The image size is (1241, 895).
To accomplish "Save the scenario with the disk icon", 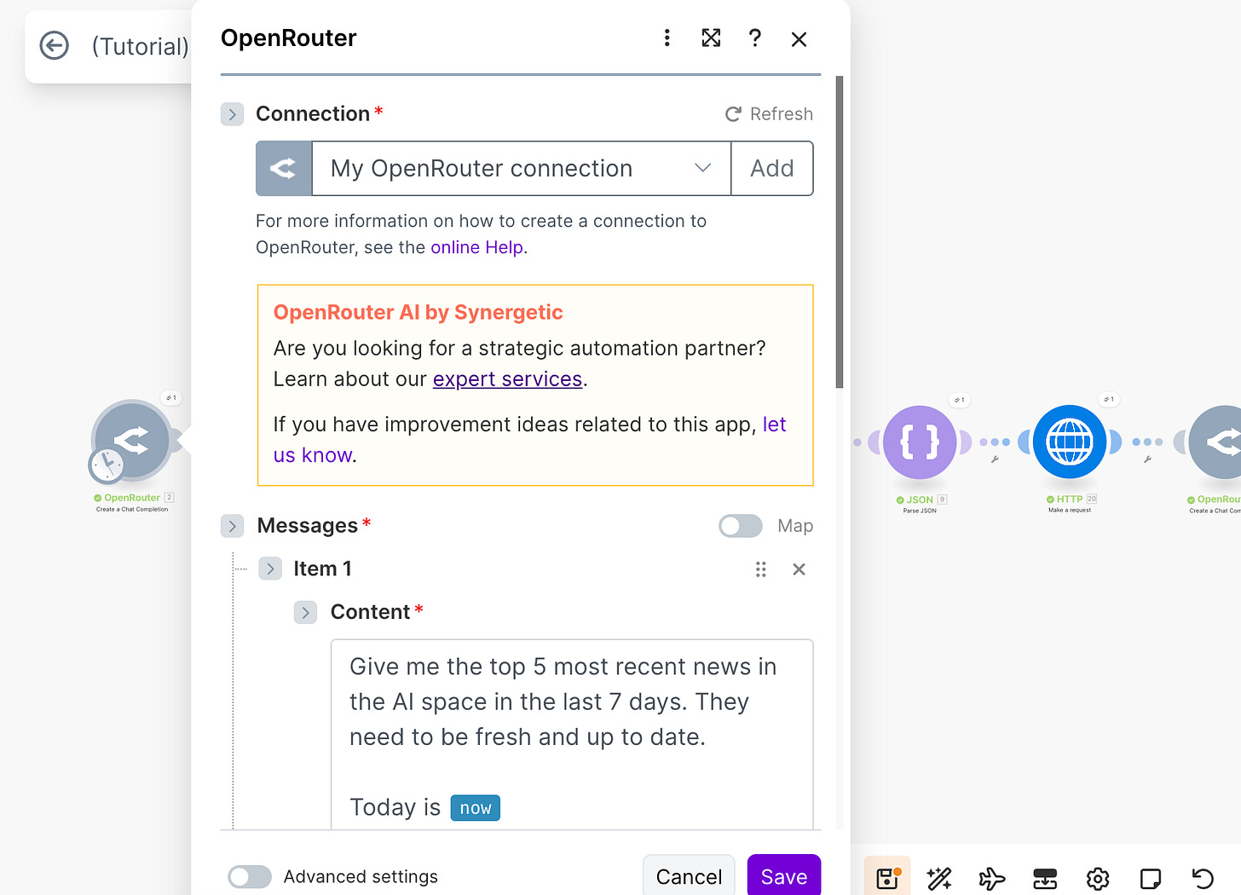I will tap(887, 877).
